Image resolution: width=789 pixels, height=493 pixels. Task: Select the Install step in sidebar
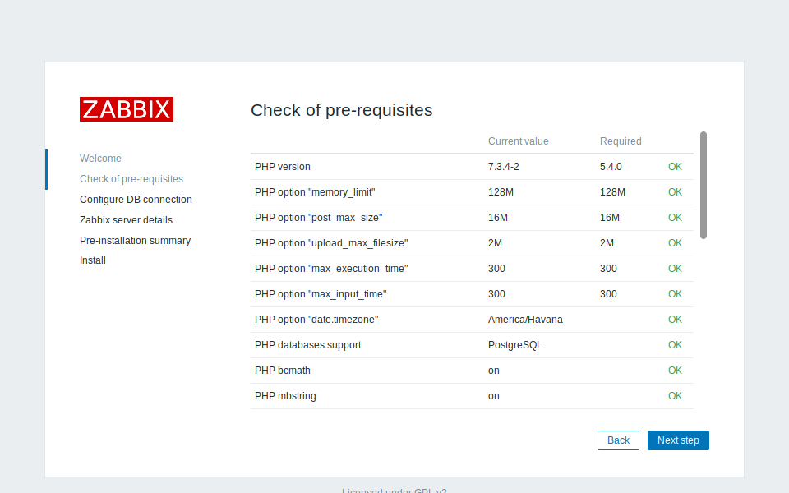click(93, 260)
